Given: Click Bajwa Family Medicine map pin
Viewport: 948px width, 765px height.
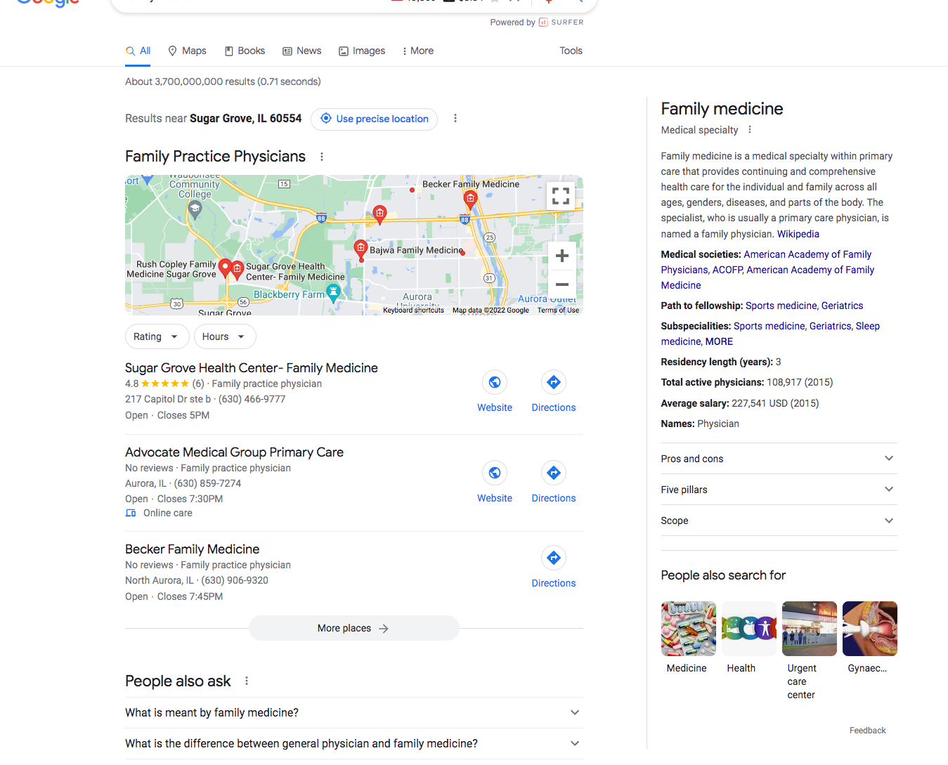Looking at the screenshot, I should coord(361,248).
